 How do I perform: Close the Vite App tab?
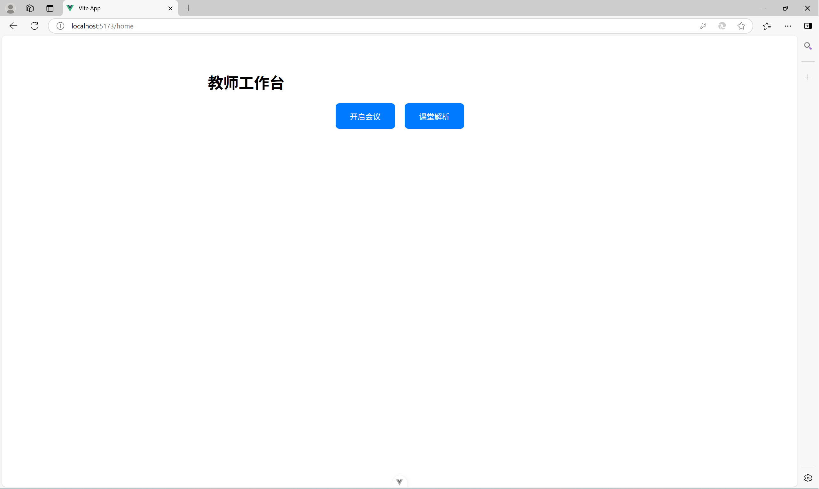point(170,8)
